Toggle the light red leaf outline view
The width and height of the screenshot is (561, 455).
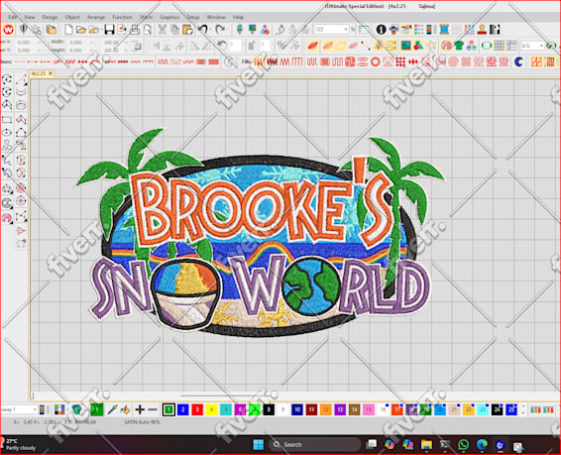[328, 46]
